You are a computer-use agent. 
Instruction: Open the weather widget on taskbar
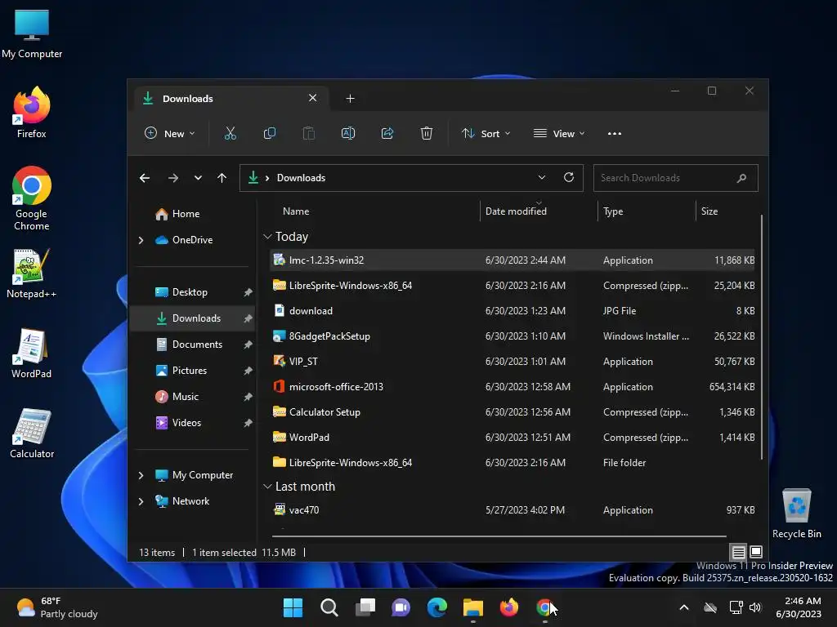[x=57, y=607]
